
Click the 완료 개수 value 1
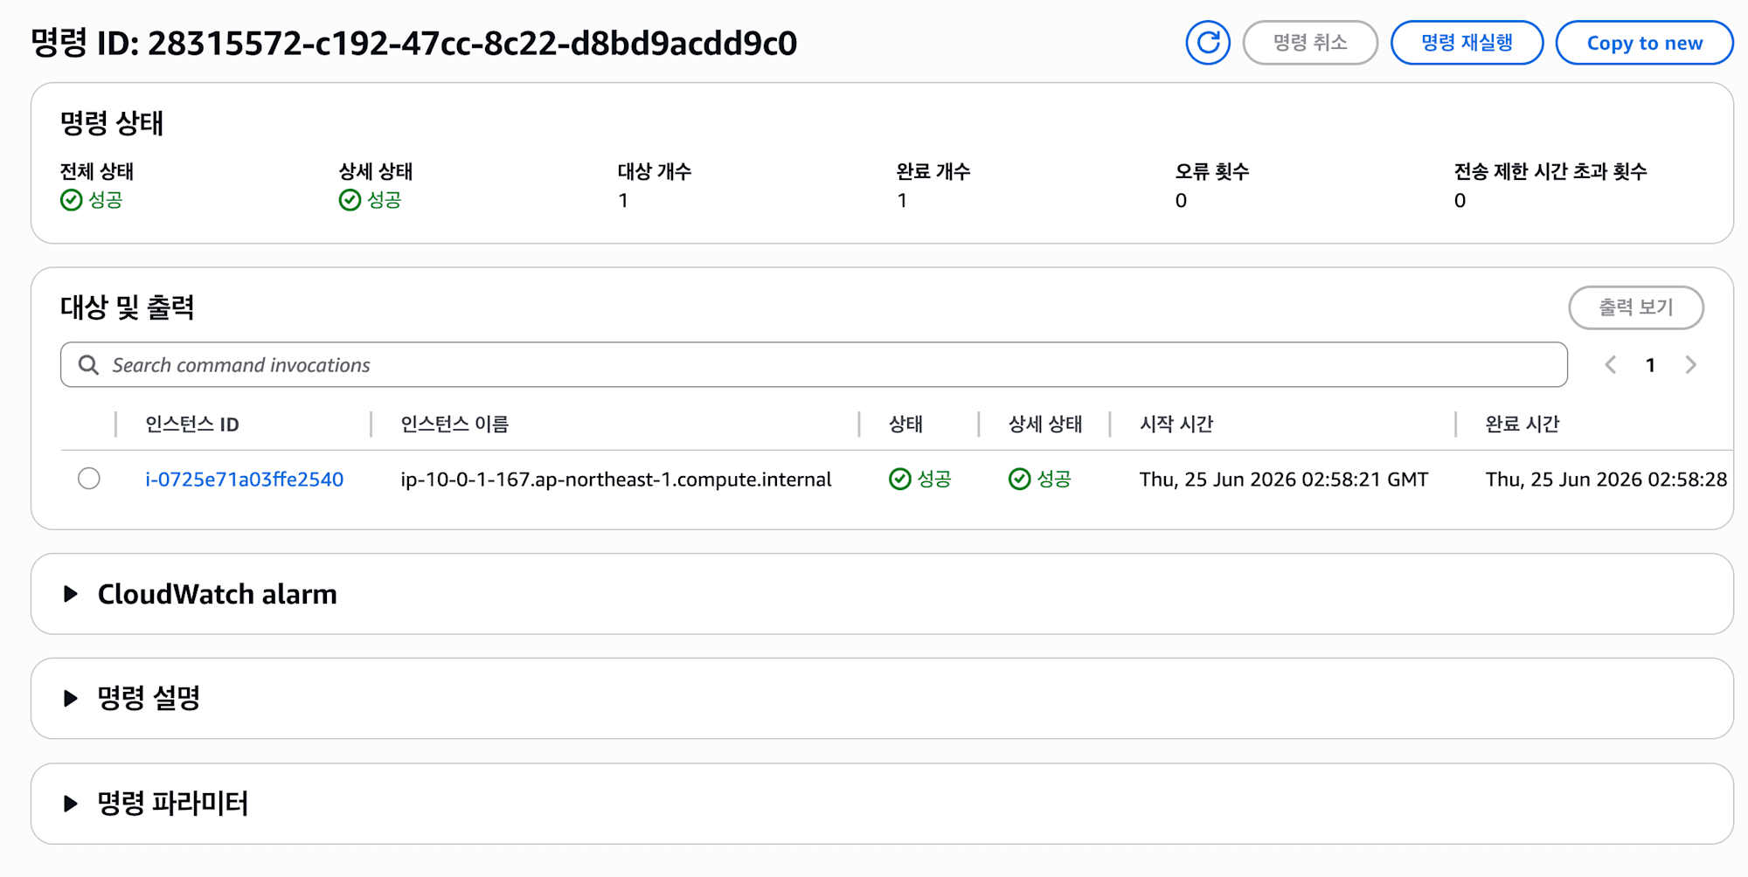(x=902, y=201)
